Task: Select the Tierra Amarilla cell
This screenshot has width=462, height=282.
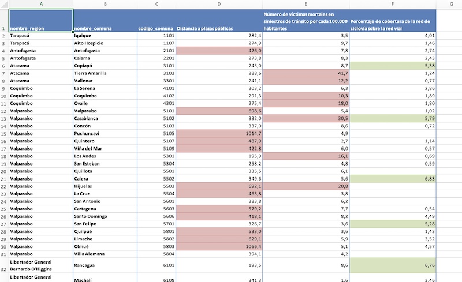Action: click(x=105, y=73)
